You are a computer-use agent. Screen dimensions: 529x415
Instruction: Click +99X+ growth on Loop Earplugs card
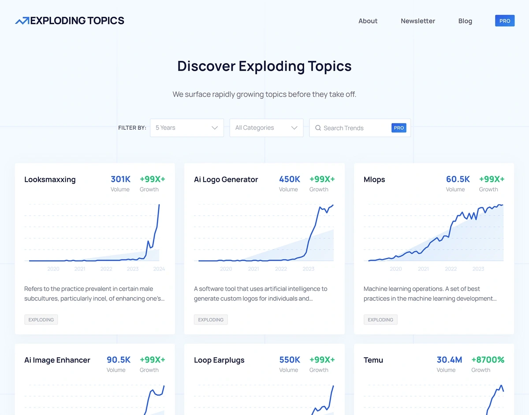click(322, 359)
